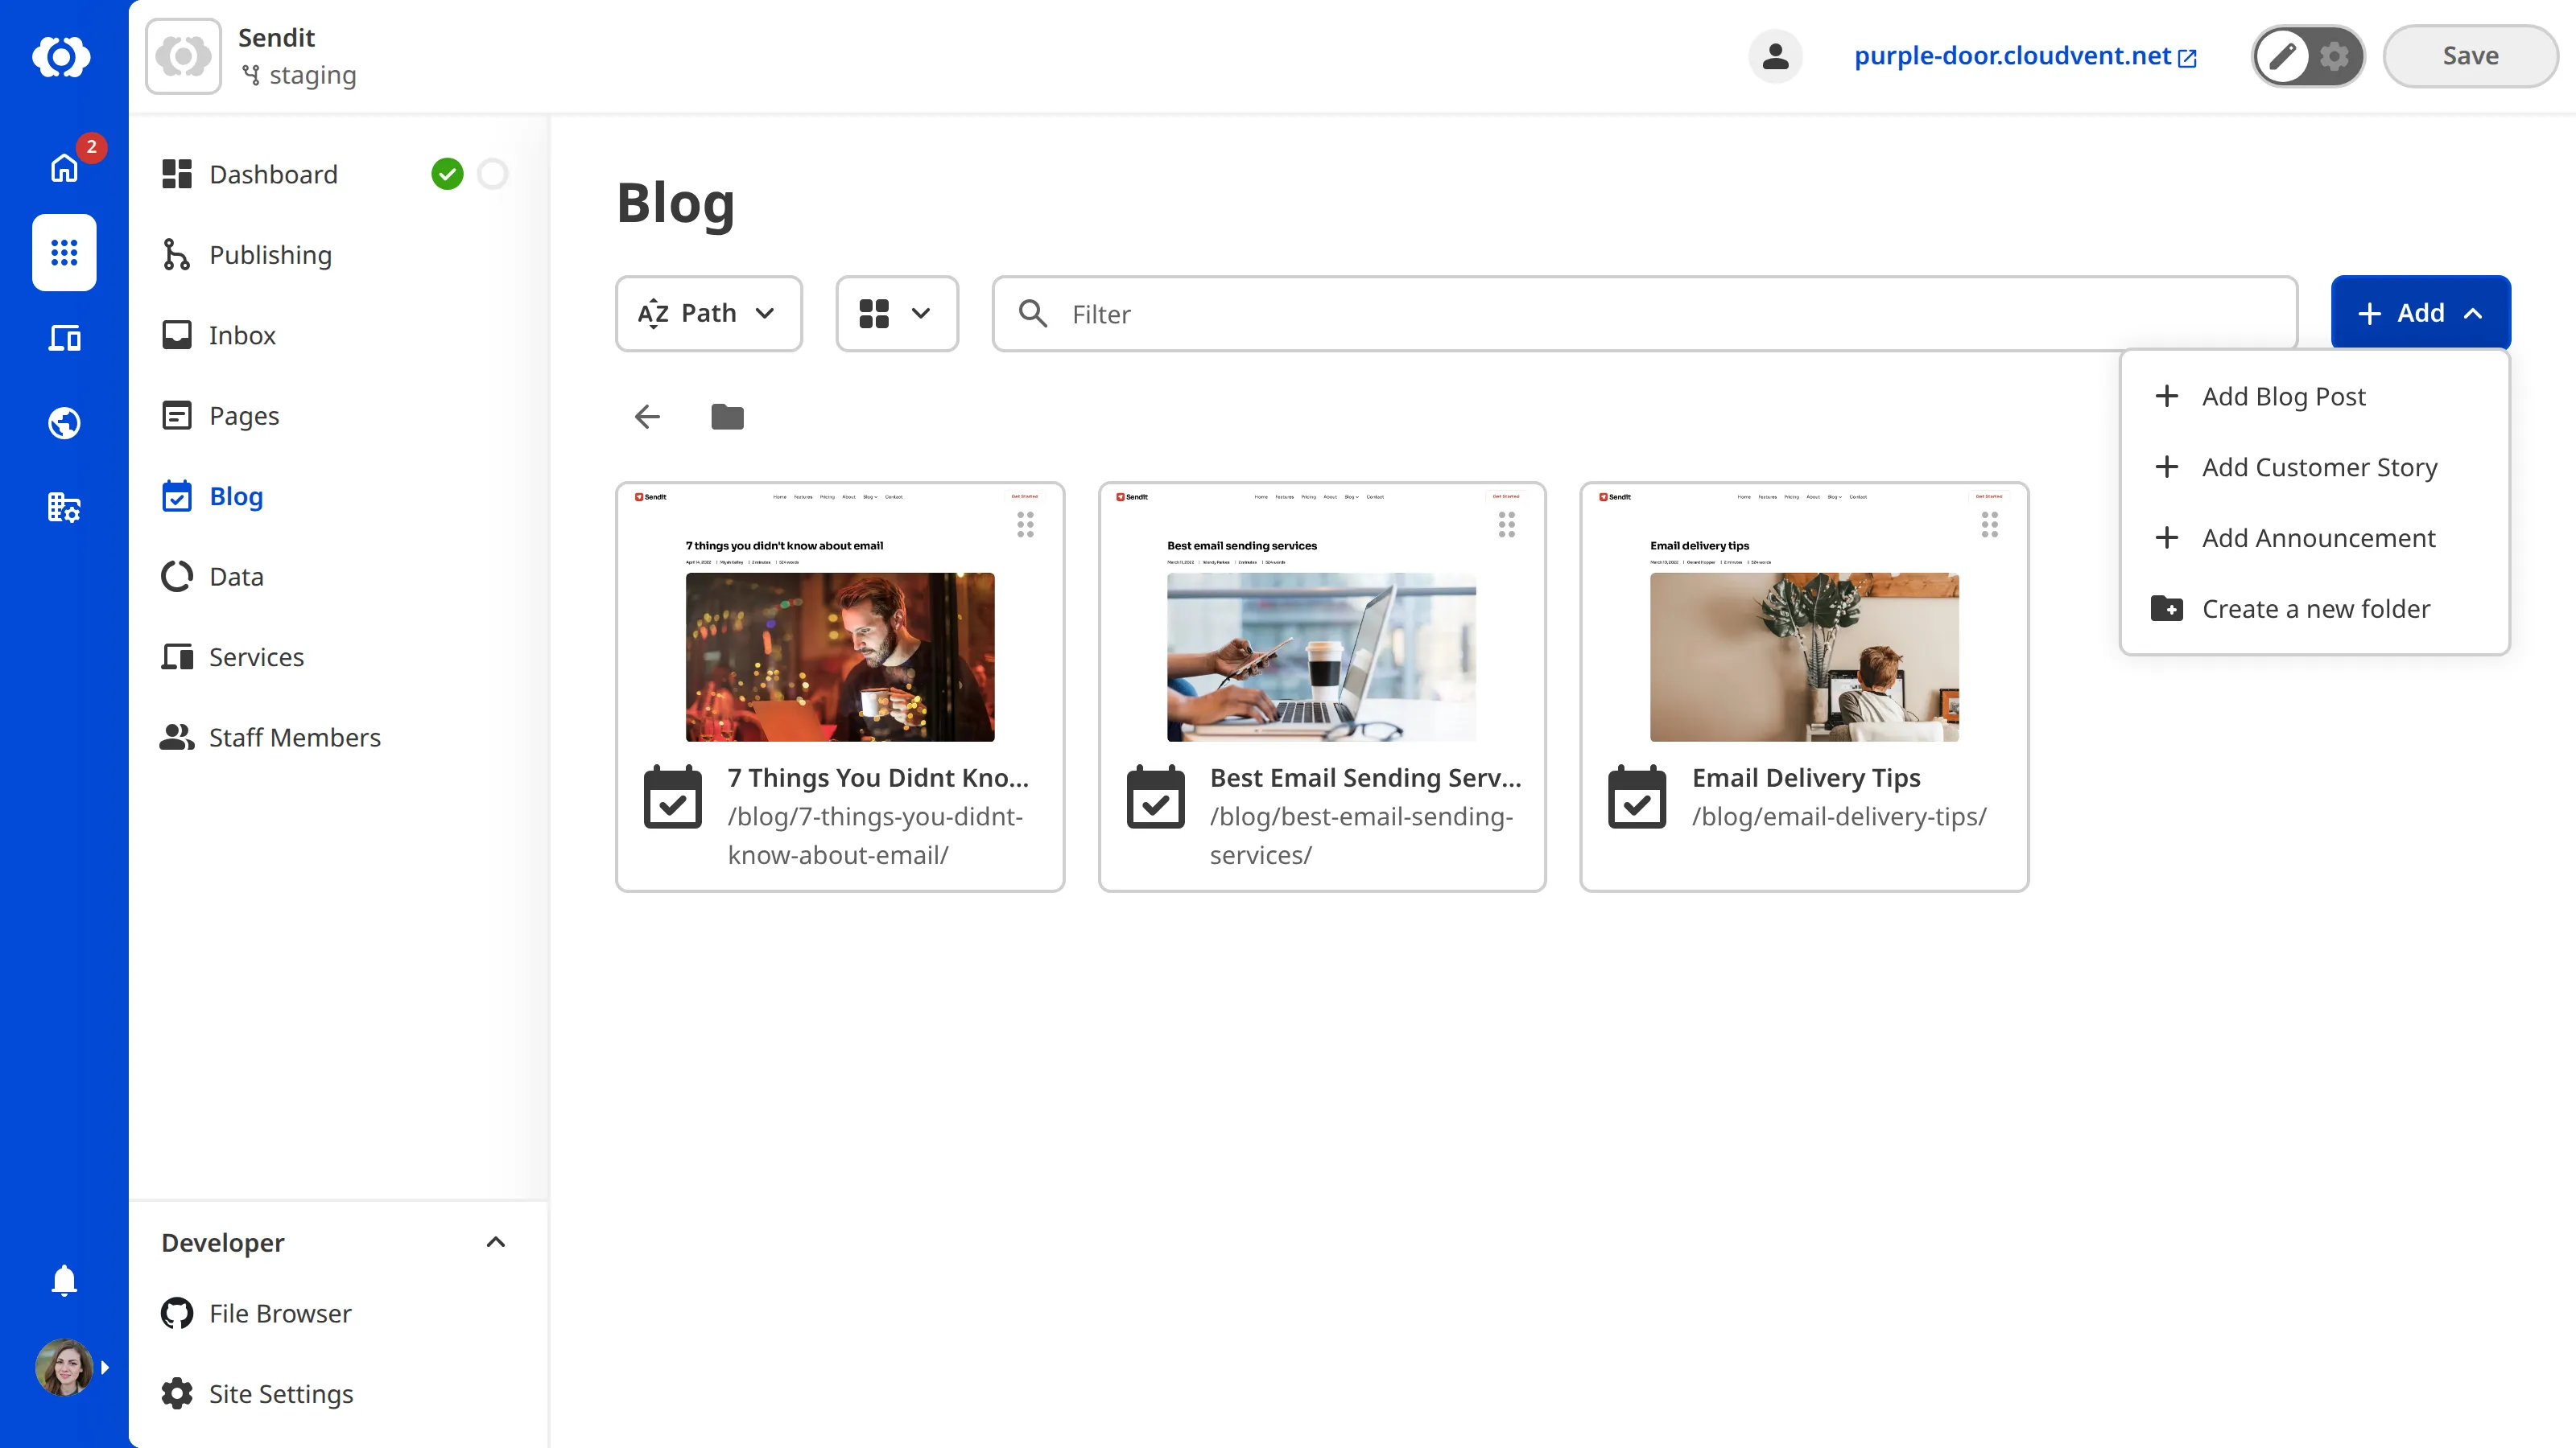
Task: Select Create a new folder from the menu
Action: [2315, 607]
